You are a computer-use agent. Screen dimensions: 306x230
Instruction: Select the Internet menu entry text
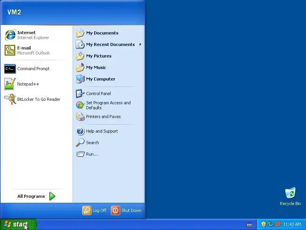click(x=26, y=33)
